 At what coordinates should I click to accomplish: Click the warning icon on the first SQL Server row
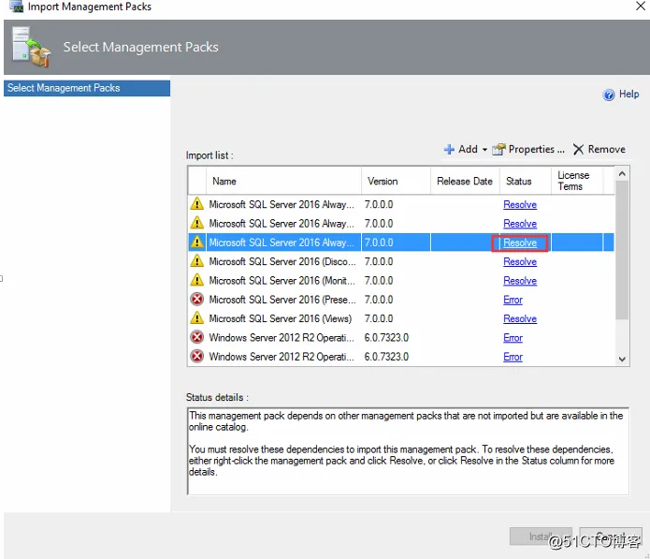(197, 204)
